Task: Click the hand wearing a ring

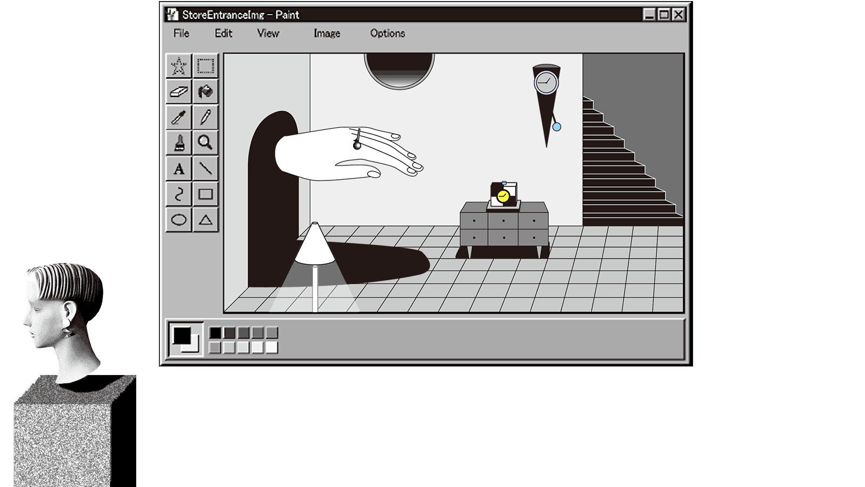Action: (349, 154)
